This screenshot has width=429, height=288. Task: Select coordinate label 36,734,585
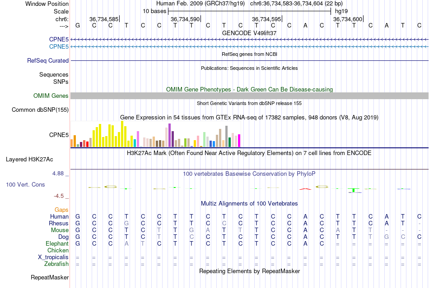point(104,19)
